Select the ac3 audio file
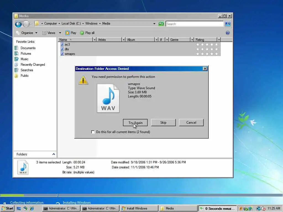Image resolution: width=283 pixels, height=212 pixels. tap(67, 44)
